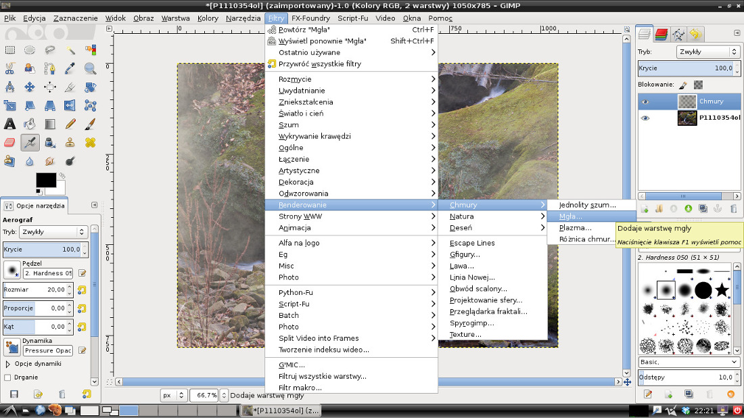Select the Move tool
The height and width of the screenshot is (418, 744).
30,87
